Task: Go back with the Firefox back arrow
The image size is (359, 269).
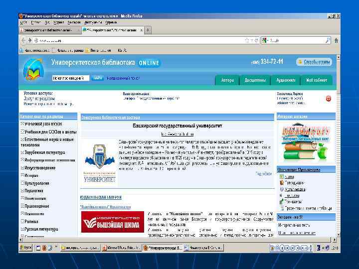Action: (x=23, y=40)
